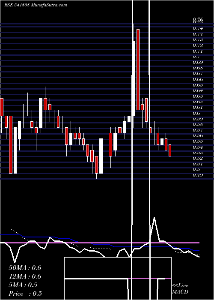Click the 0.68 price axis label
The height and width of the screenshot is (300, 214).
(198, 68)
